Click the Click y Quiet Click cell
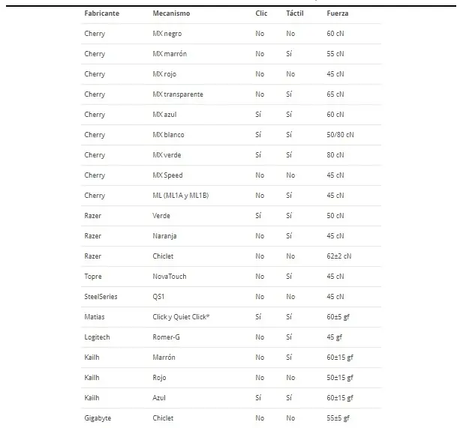The width and height of the screenshot is (460, 428). pos(181,317)
